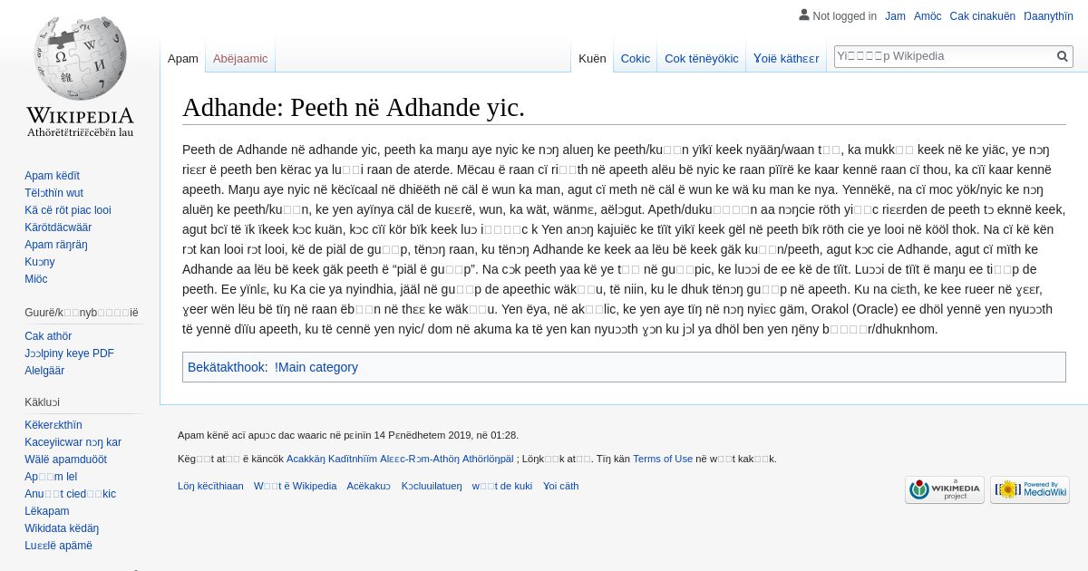Click Yoi cäth footer link
Screen dimensions: 1088x571
pos(560,486)
